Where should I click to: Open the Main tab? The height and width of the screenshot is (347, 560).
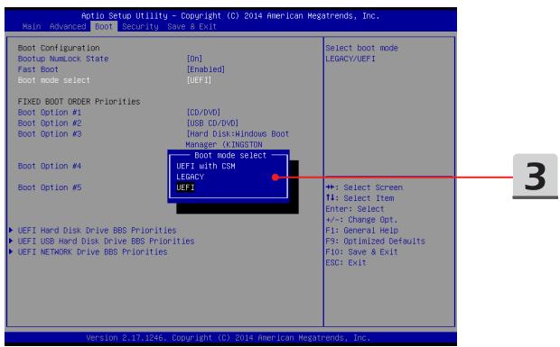click(x=32, y=27)
